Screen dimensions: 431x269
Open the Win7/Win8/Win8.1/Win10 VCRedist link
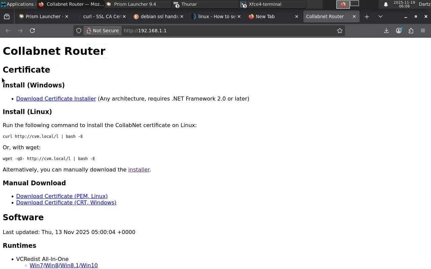64,265
